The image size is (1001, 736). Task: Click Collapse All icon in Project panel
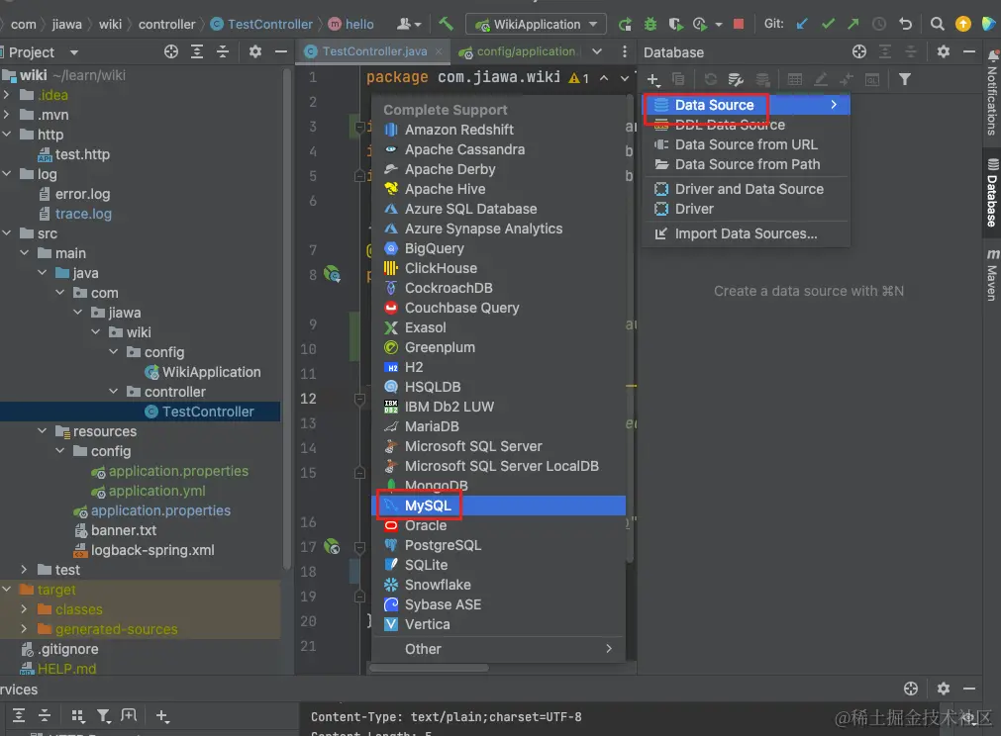point(222,51)
